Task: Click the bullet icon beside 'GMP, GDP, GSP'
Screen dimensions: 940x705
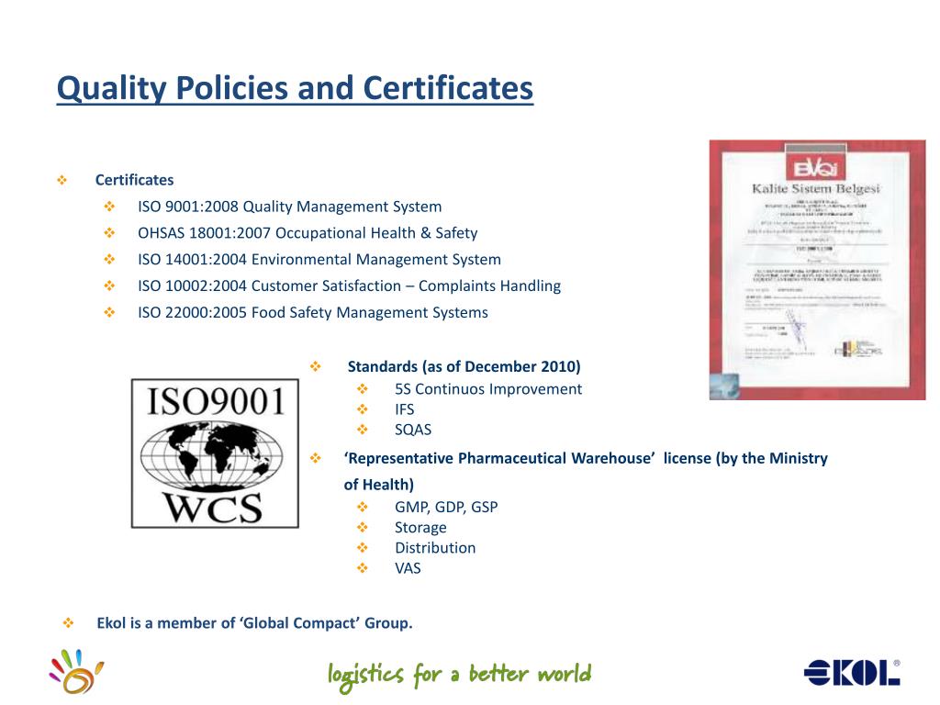Action: tap(363, 507)
